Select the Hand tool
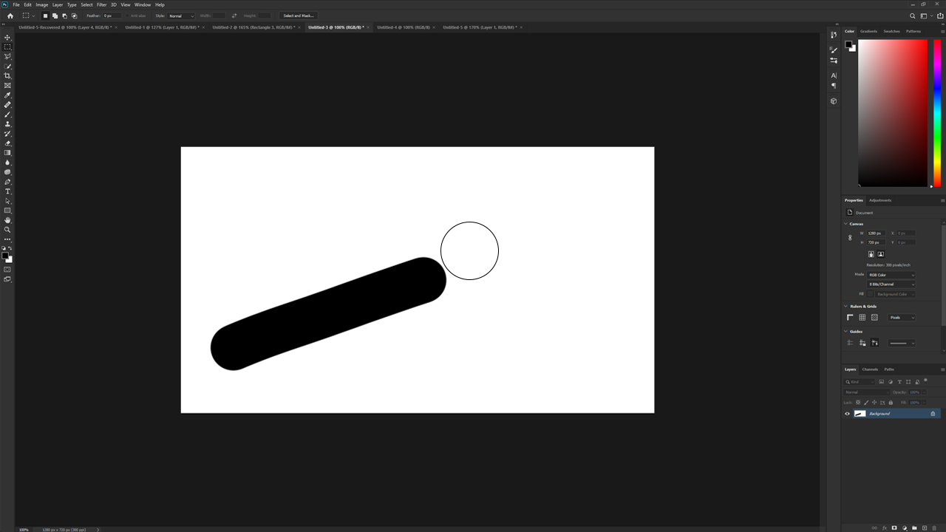 (8, 220)
